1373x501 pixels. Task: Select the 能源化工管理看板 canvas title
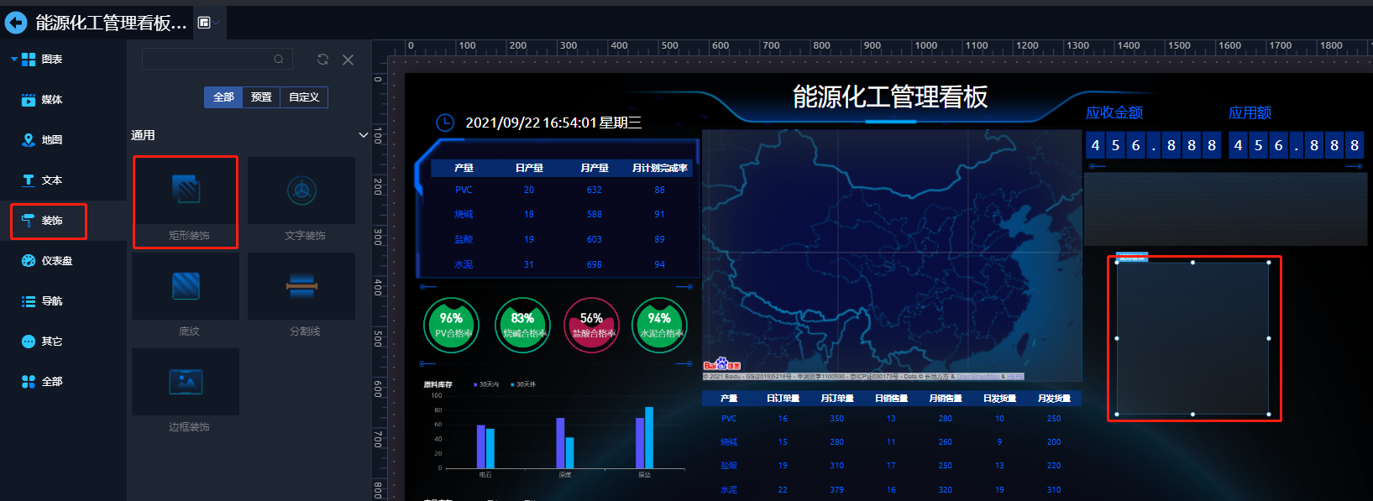(890, 97)
